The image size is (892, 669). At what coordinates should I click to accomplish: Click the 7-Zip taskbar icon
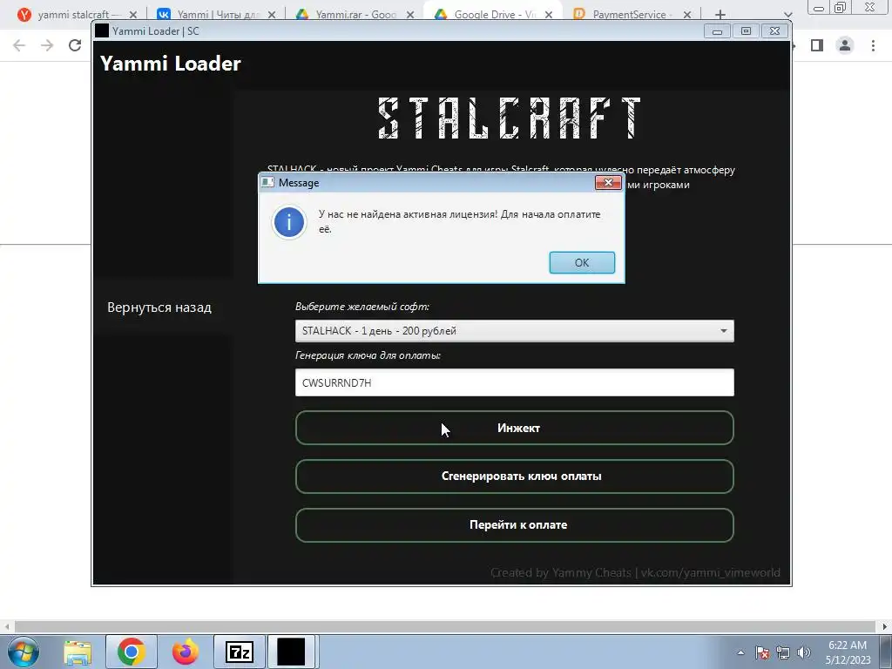pyautogui.click(x=239, y=652)
